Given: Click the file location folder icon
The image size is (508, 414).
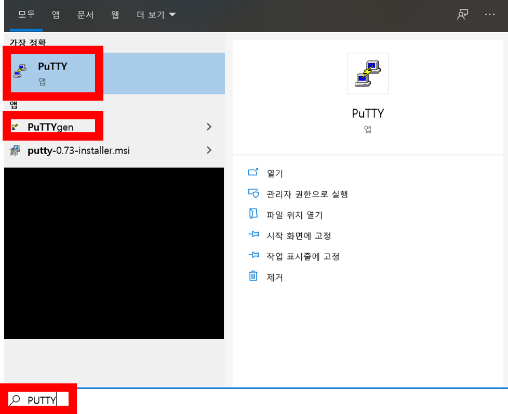Looking at the screenshot, I should click(x=253, y=214).
